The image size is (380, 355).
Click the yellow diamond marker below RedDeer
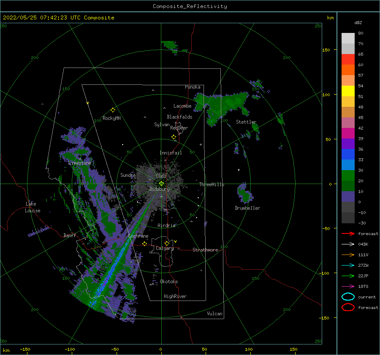[174, 137]
